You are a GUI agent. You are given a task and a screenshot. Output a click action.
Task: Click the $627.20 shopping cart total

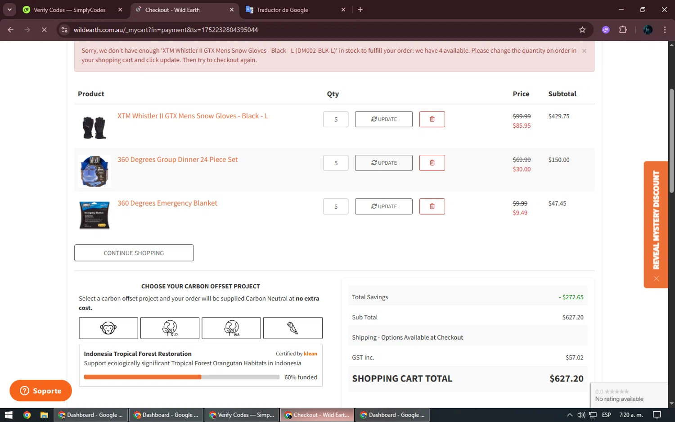(566, 378)
